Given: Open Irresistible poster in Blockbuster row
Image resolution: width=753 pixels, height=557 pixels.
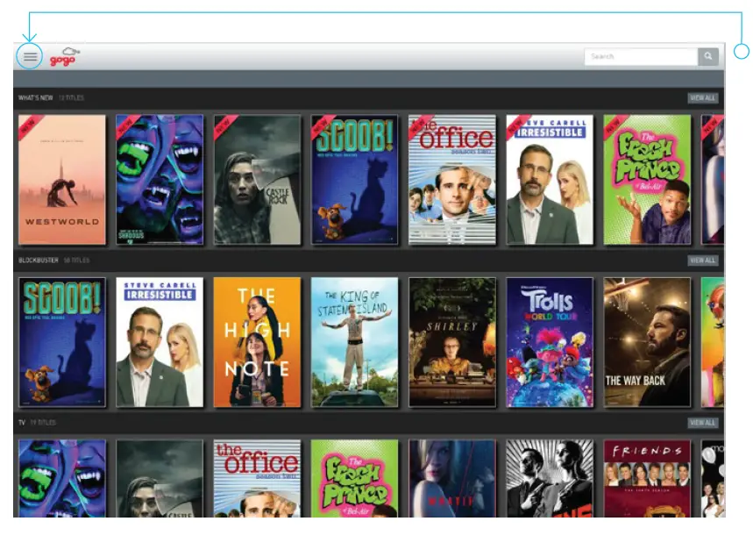Looking at the screenshot, I should [x=160, y=342].
